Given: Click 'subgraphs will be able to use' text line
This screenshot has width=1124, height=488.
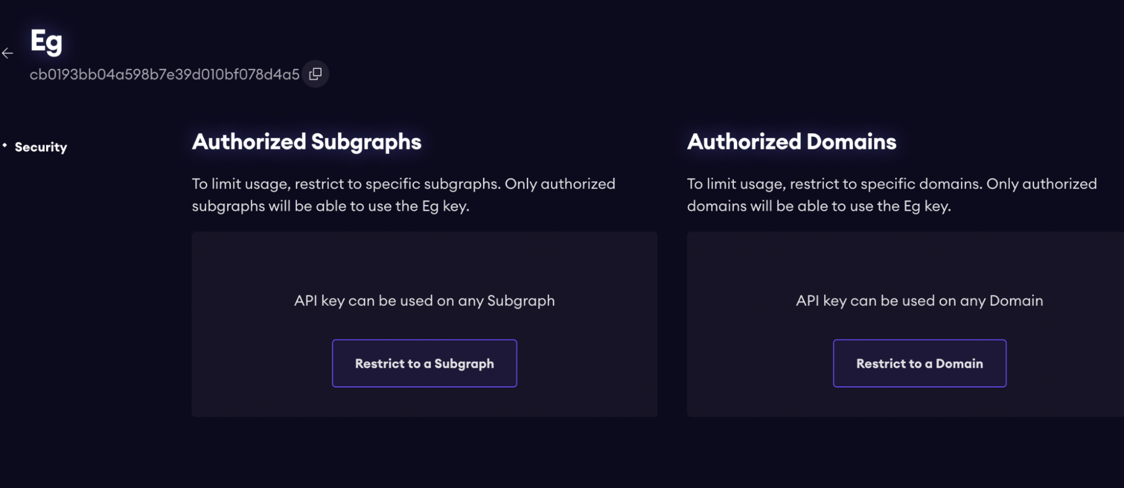Looking at the screenshot, I should pos(330,206).
